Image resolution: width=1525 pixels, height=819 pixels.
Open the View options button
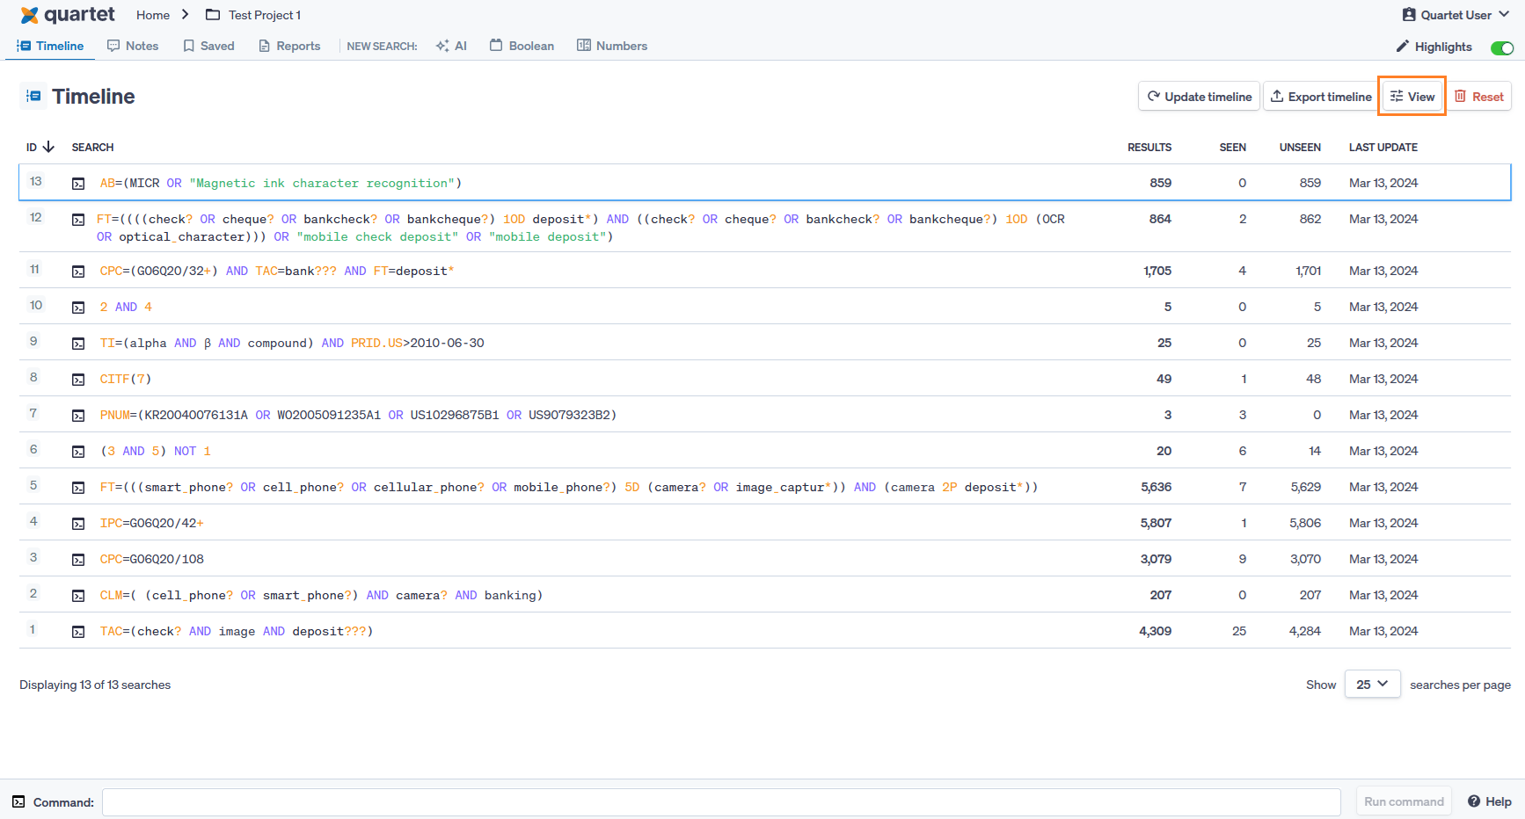(x=1412, y=97)
